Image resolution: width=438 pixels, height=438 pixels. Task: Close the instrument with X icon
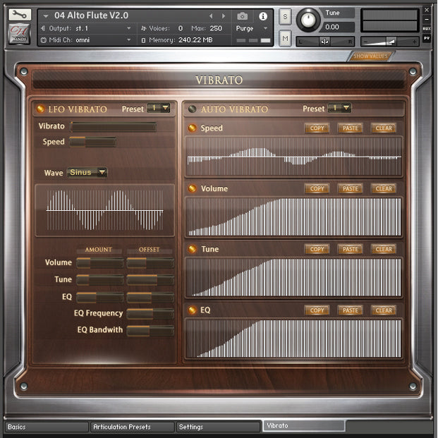pos(427,9)
